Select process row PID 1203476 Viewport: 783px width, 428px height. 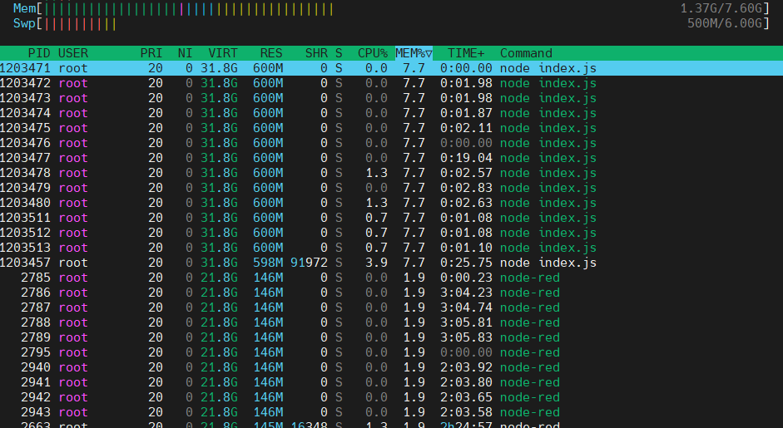[391, 143]
